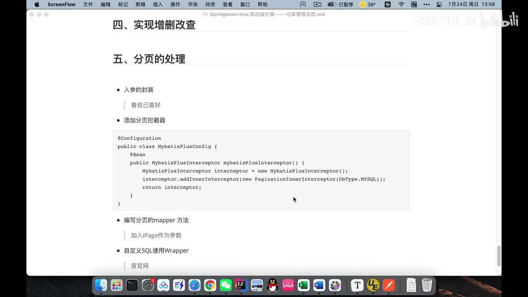Open the 剪辑 menu

140,5
